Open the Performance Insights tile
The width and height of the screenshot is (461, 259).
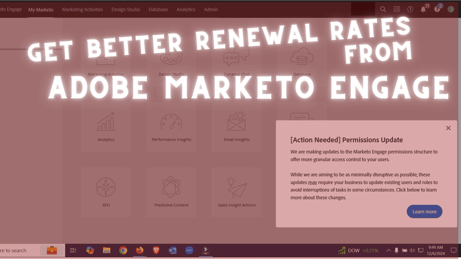[x=171, y=128]
